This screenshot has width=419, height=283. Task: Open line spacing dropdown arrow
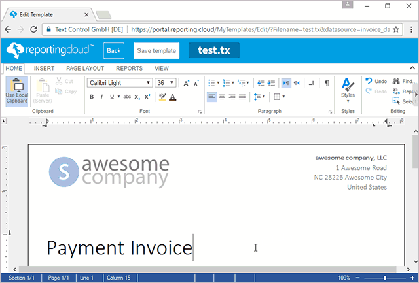click(264, 97)
